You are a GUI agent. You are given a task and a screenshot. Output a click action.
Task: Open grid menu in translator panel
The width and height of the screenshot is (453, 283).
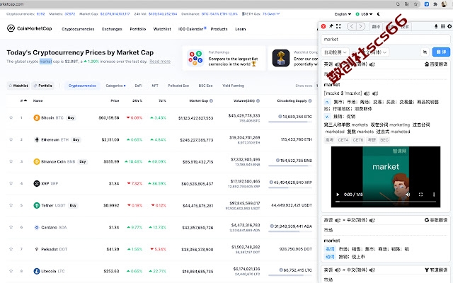[x=443, y=26]
